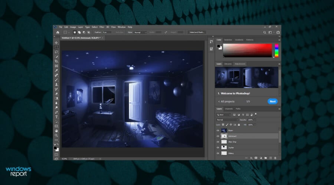Hide the Alien Ship layer via eye icon
Viewport: 334px width, 185px height.
(x=218, y=142)
